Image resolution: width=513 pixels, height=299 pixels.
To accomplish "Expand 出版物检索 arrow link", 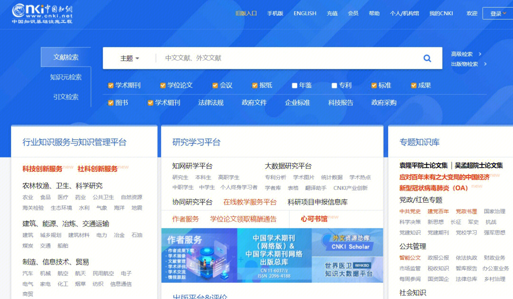I will point(468,64).
